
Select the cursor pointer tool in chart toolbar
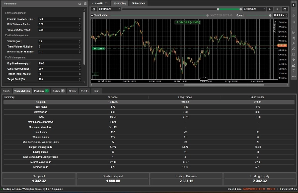tap(294, 4)
